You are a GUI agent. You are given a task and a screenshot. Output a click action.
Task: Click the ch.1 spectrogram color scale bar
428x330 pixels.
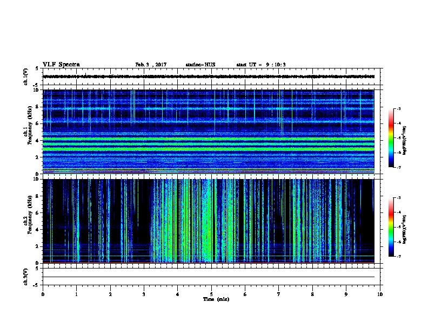[391, 138]
